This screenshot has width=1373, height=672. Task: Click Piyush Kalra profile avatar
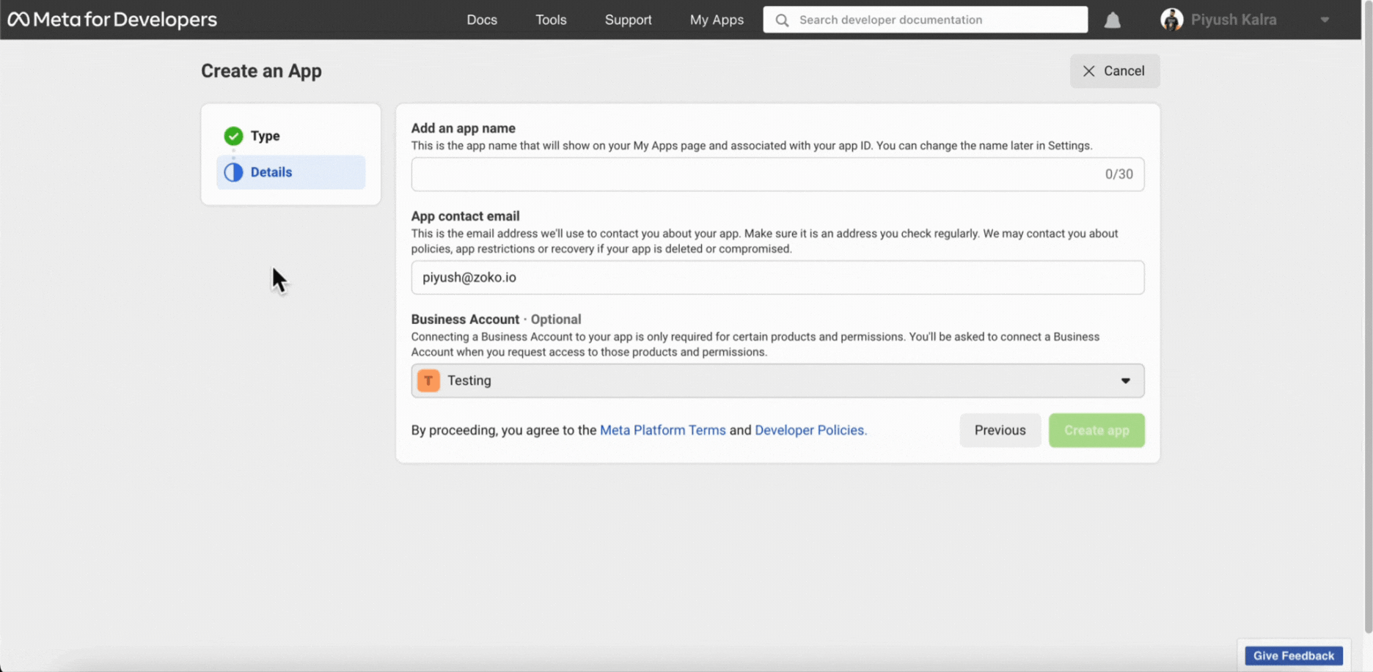coord(1172,20)
